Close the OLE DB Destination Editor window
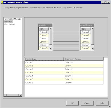 pyautogui.click(x=109, y=2)
